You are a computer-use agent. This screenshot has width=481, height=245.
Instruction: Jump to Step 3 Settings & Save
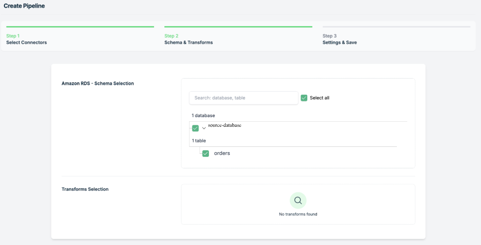396,36
